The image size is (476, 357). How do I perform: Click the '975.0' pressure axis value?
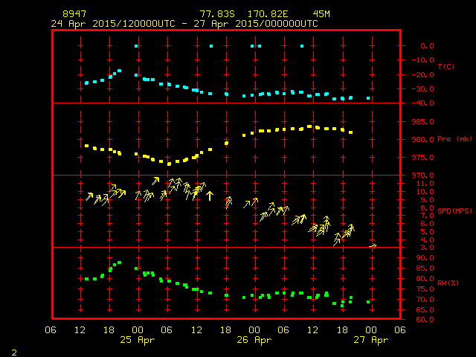423,158
